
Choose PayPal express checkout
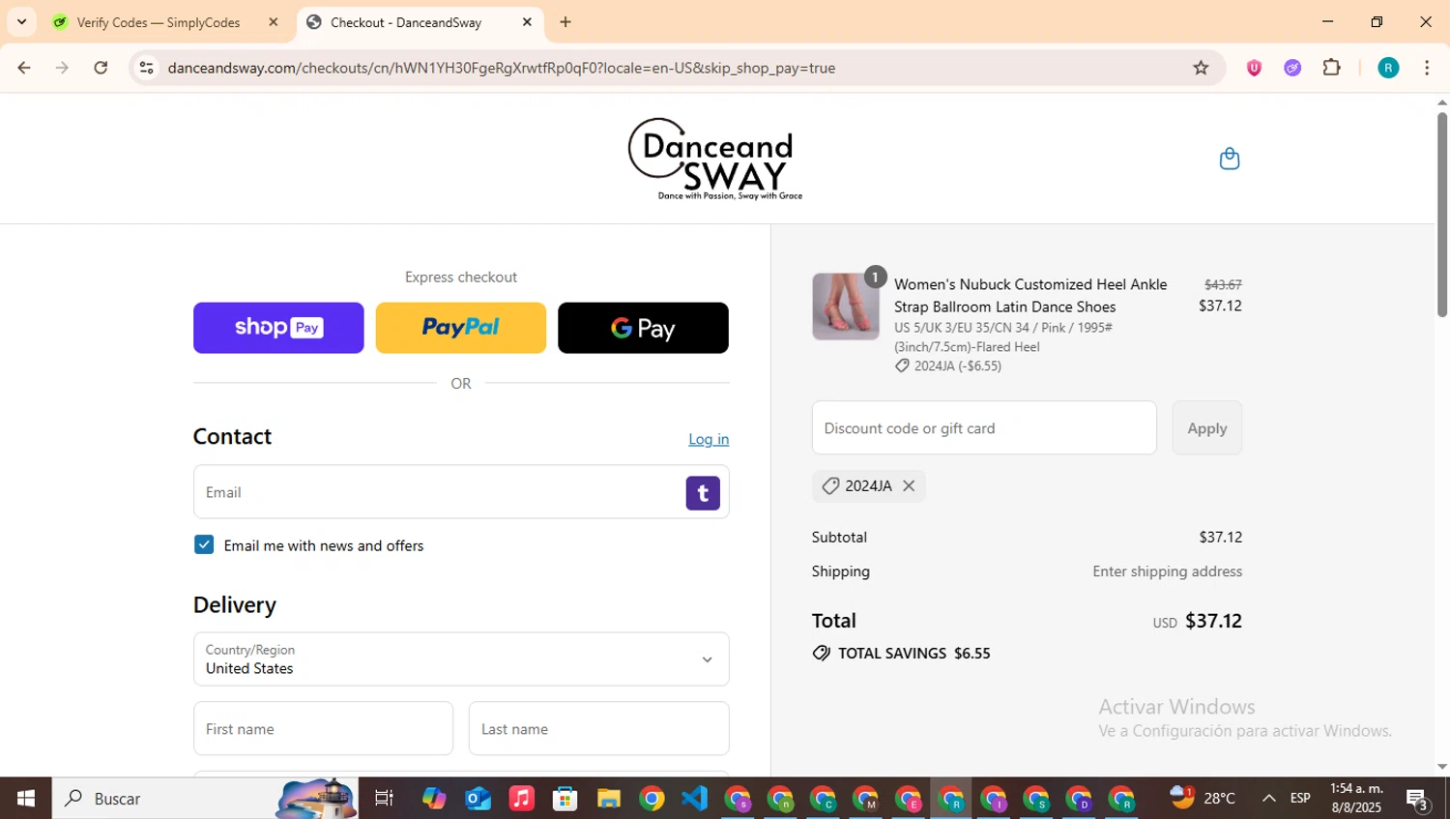click(x=461, y=328)
